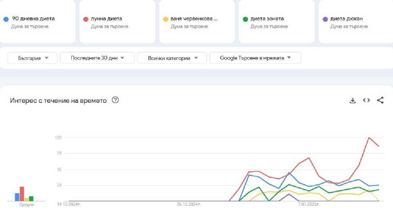Open the Последните 30 дни time range dropdown
This screenshot has height=221, width=393.
[97, 58]
